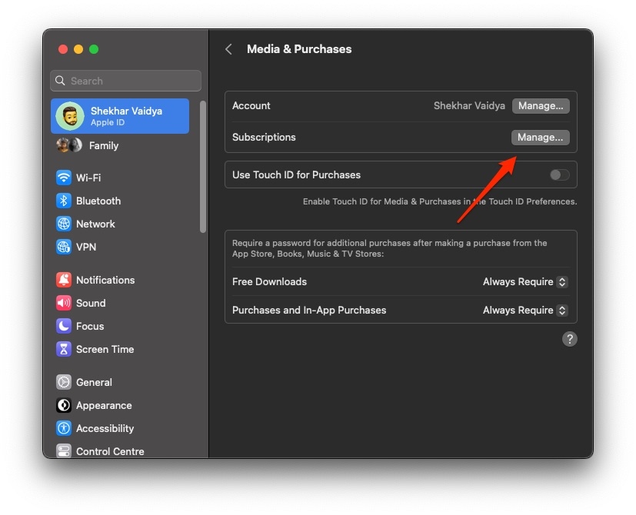Click the General gear icon
The width and height of the screenshot is (636, 515).
click(x=64, y=382)
